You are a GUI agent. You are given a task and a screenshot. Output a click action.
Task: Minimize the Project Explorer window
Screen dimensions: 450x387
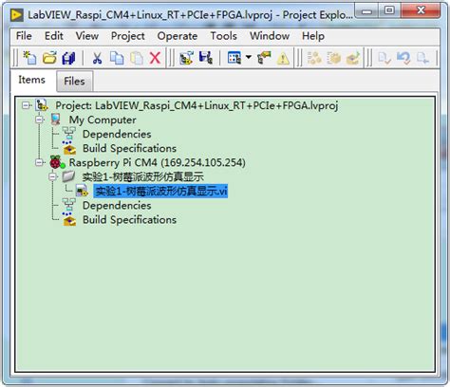(x=367, y=11)
